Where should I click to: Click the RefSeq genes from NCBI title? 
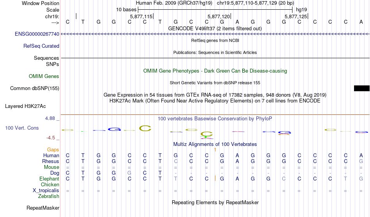click(215, 40)
